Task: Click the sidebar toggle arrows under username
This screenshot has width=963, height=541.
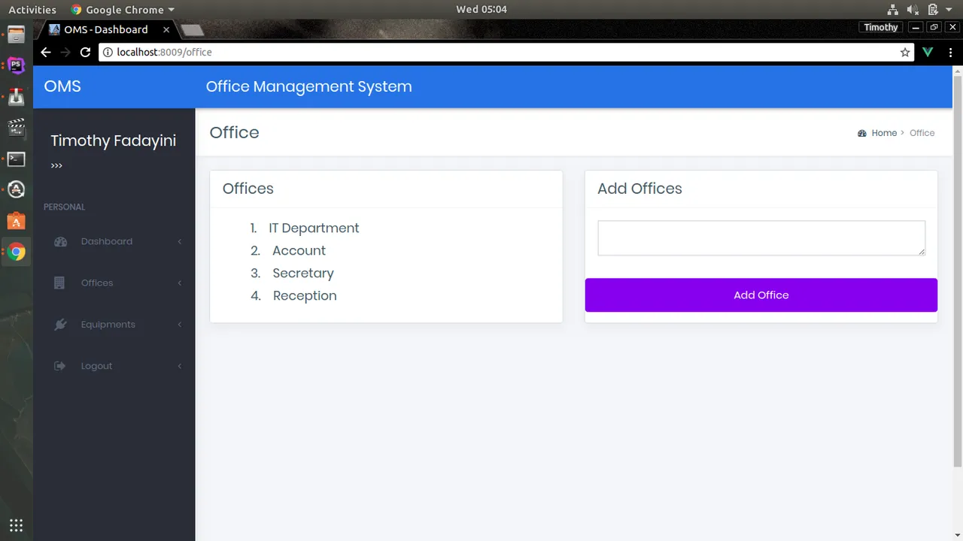Action: (56, 166)
